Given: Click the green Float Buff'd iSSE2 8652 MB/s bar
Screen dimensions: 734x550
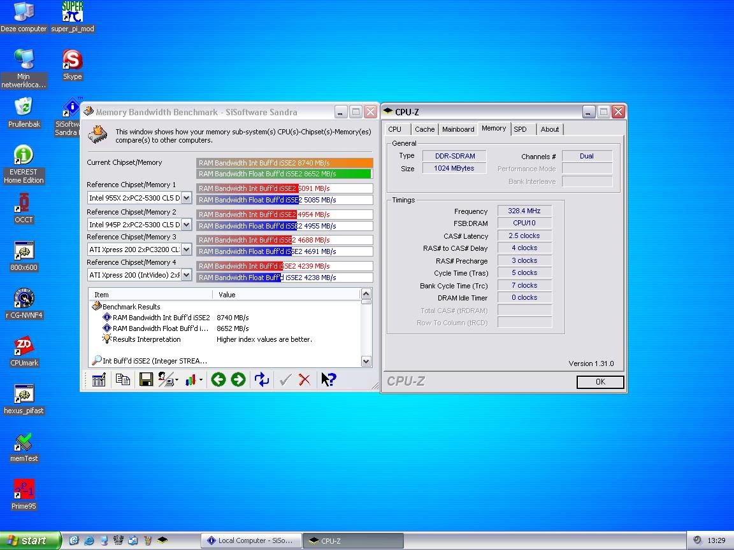Looking at the screenshot, I should pyautogui.click(x=285, y=174).
